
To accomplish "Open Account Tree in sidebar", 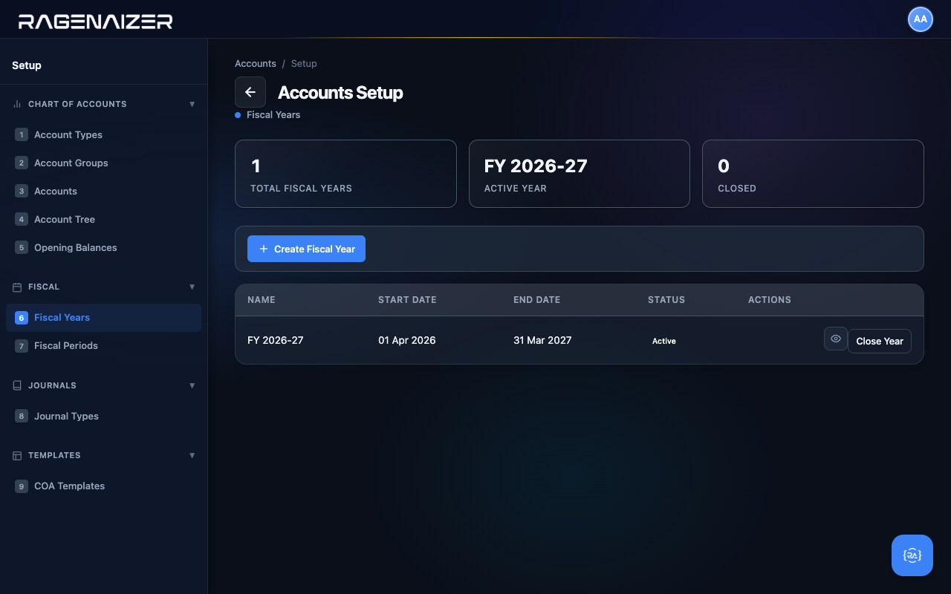I will click(x=103, y=219).
